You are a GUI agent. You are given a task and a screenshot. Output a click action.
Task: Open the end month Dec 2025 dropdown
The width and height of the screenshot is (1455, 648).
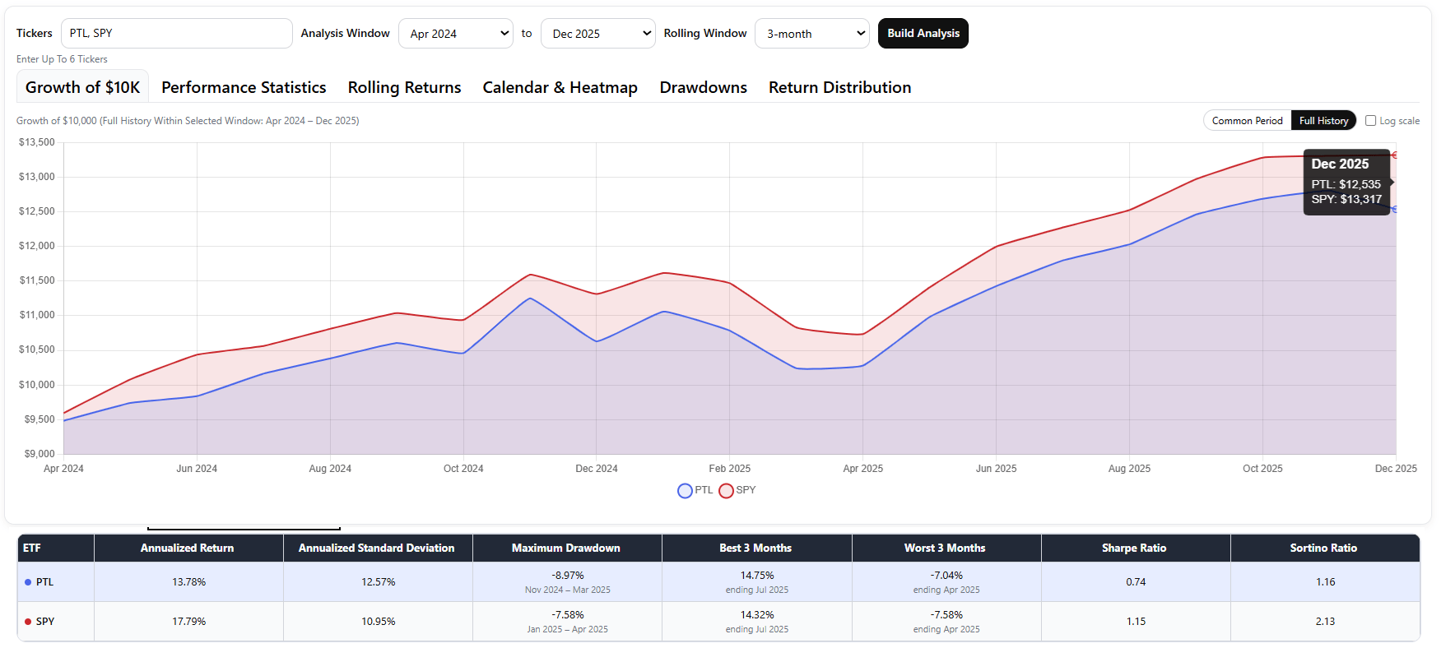(597, 34)
